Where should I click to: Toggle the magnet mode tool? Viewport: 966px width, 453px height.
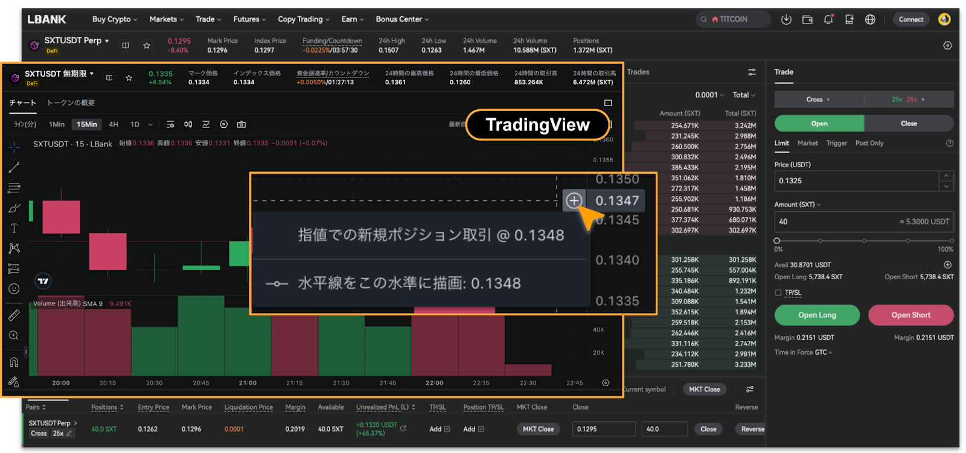click(14, 362)
